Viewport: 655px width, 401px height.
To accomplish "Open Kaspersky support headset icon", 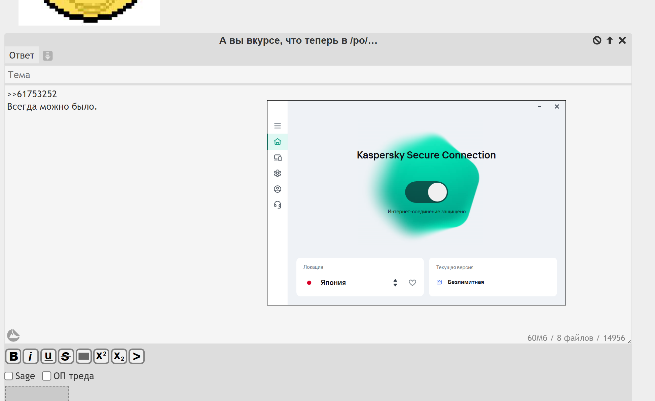I will [278, 205].
